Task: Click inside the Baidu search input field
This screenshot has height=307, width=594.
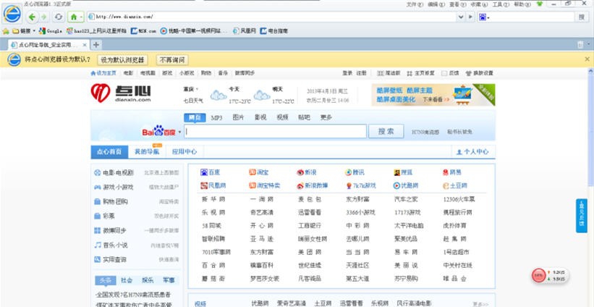Action: click(276, 132)
